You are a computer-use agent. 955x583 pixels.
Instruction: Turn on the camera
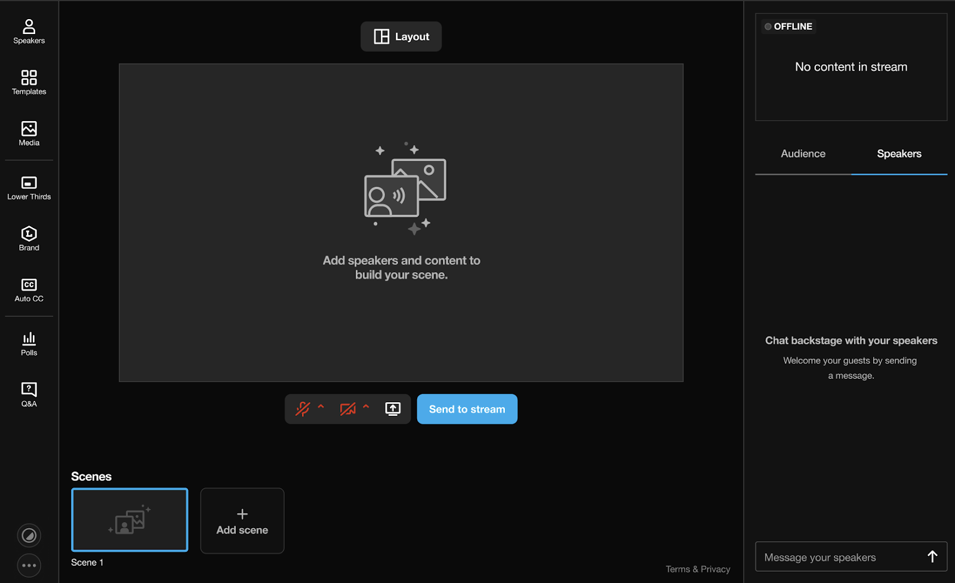pyautogui.click(x=347, y=409)
